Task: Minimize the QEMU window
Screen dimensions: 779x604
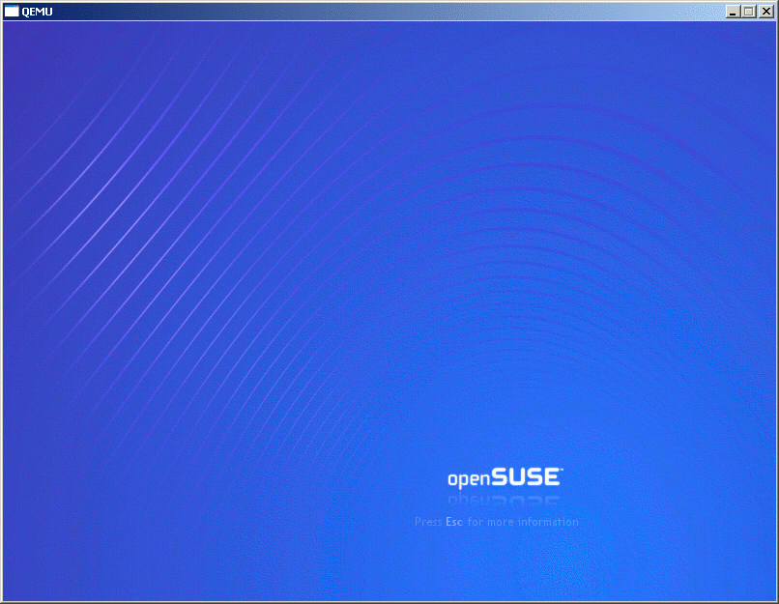Action: coord(733,12)
